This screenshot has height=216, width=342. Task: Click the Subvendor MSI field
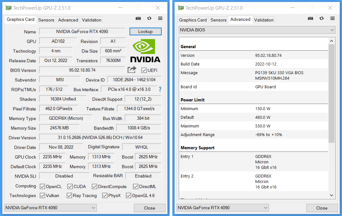coord(60,80)
